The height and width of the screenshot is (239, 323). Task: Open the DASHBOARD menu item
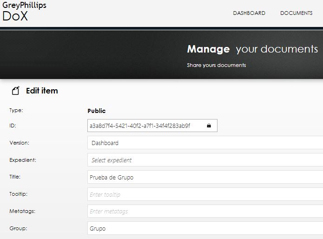point(249,13)
